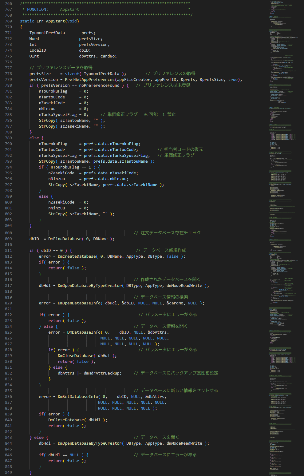Click line number 789 beside the else
The width and height of the screenshot is (304, 476).
tap(8, 138)
